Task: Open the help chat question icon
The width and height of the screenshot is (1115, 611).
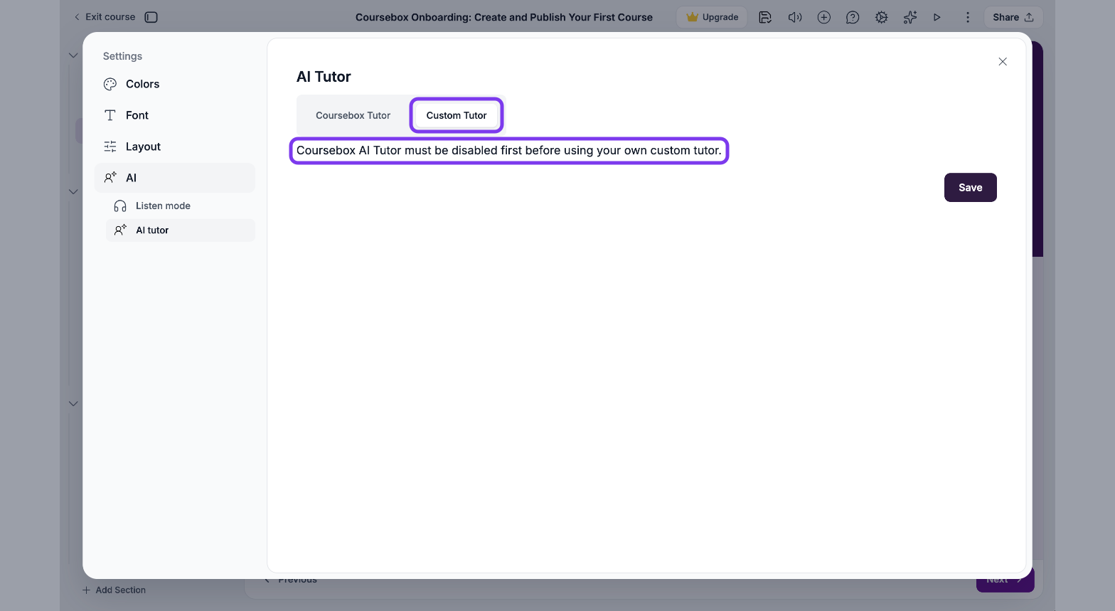Action: 853,17
